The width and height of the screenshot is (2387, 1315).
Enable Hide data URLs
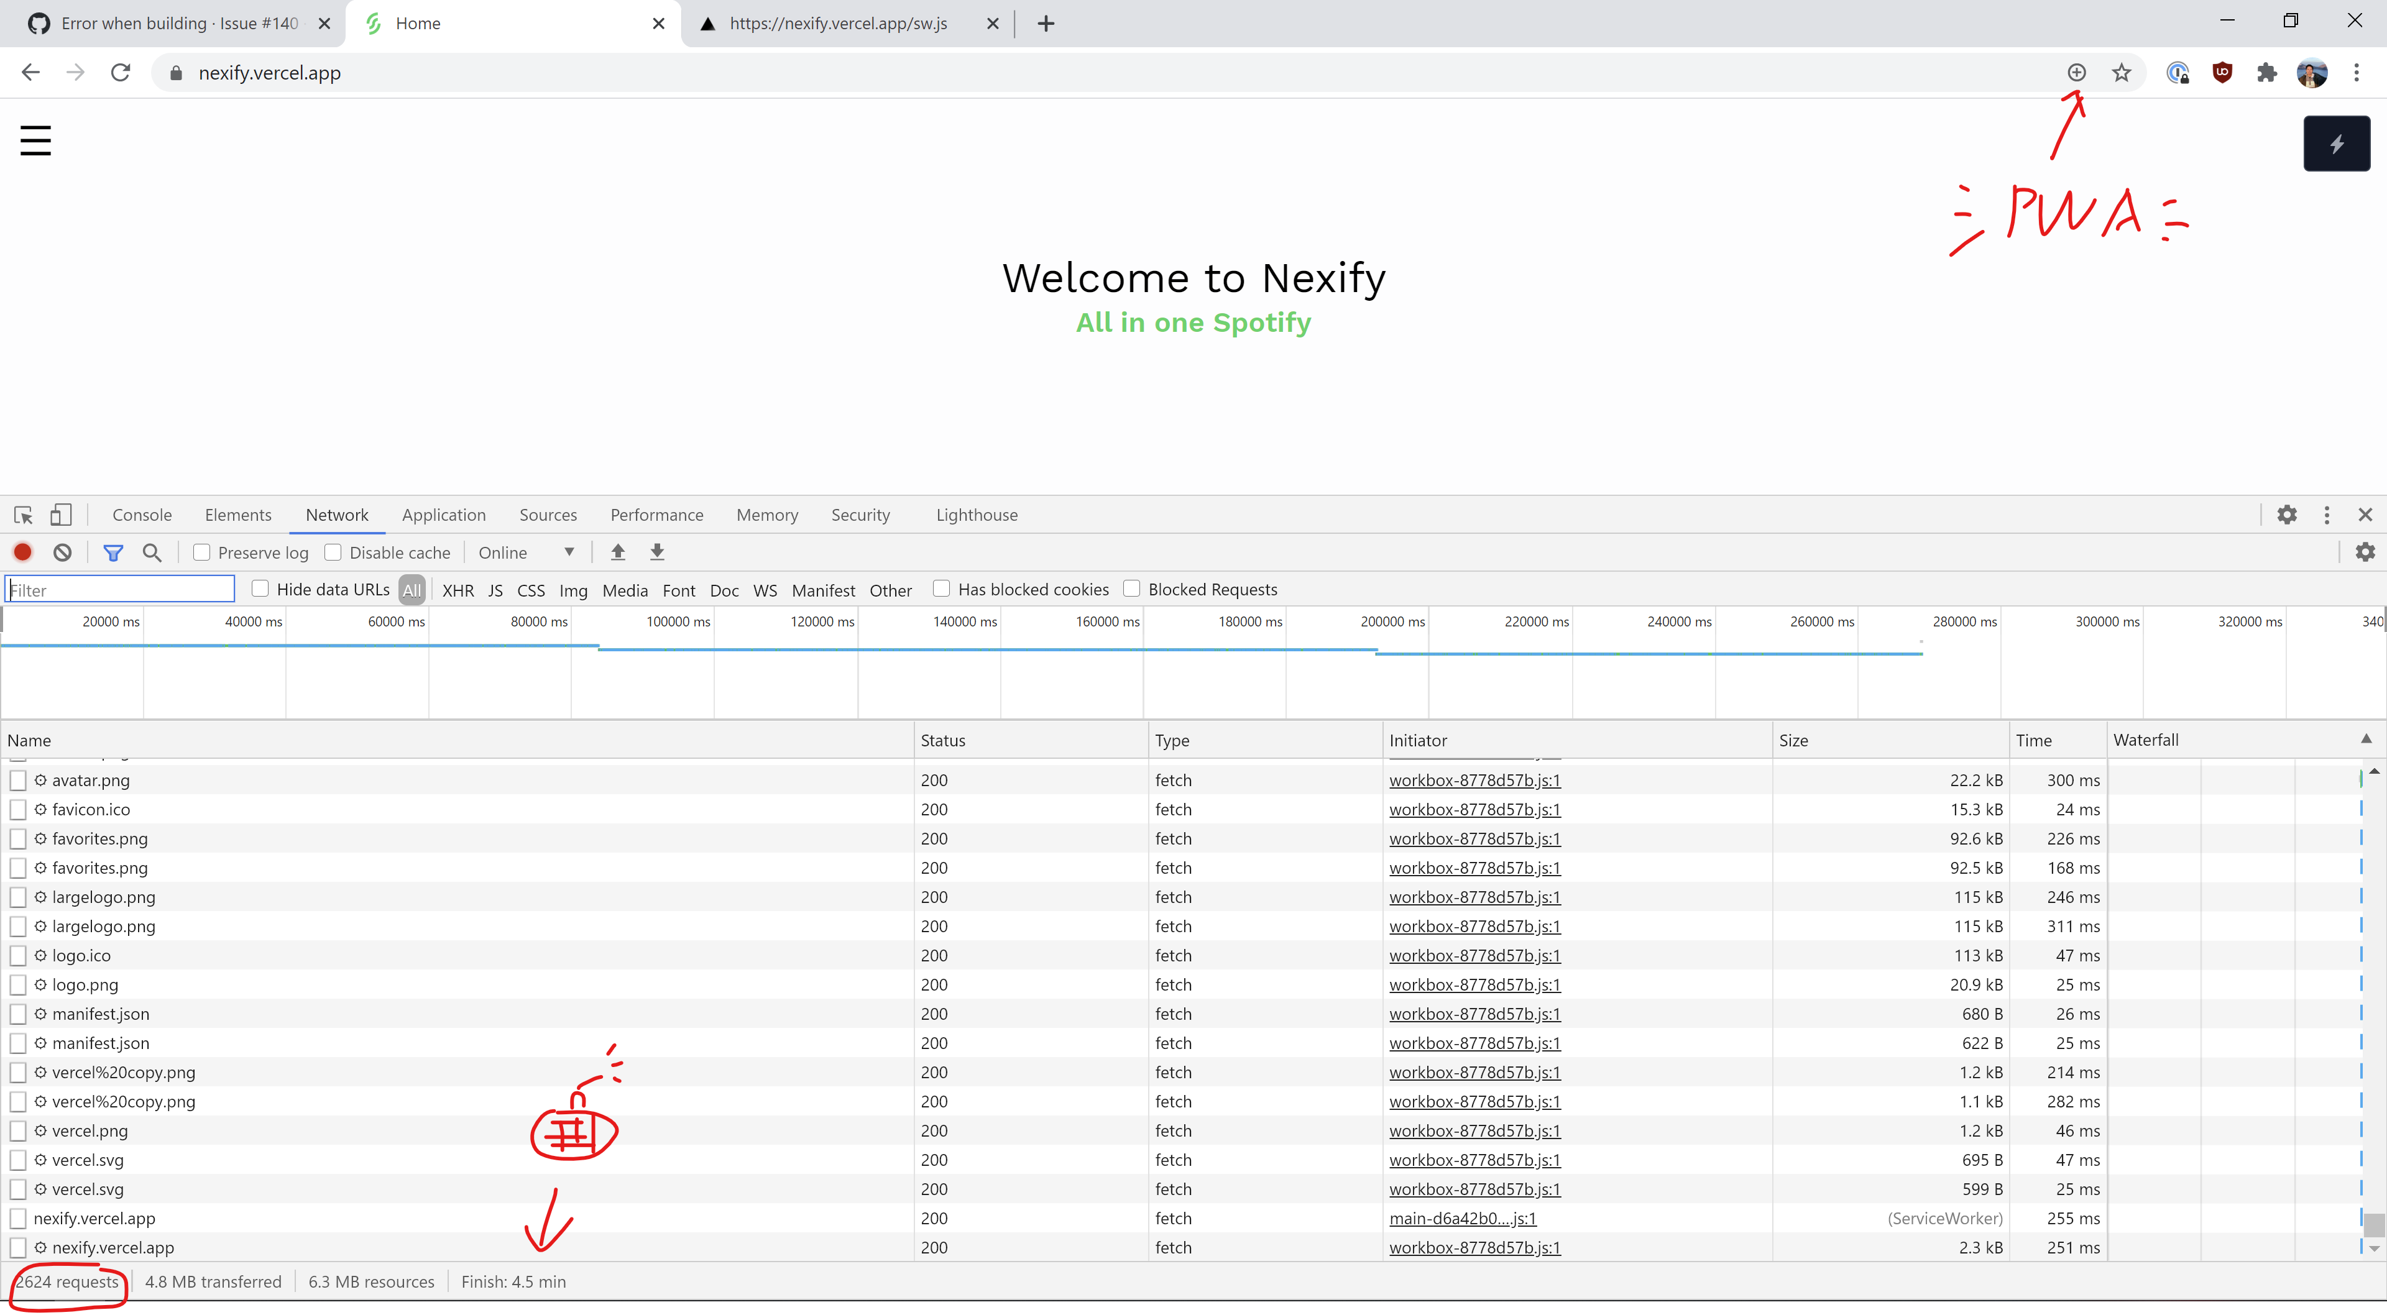click(260, 589)
